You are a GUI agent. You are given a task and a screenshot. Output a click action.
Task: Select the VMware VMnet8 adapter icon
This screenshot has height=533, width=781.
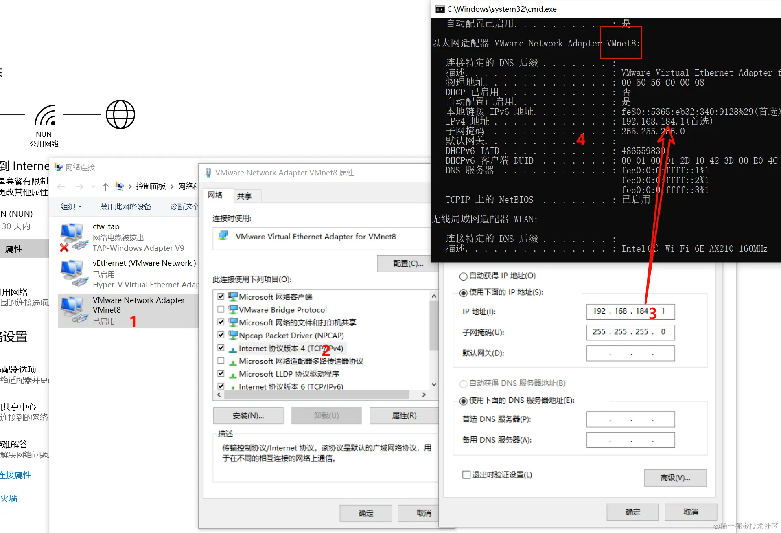pyautogui.click(x=74, y=310)
